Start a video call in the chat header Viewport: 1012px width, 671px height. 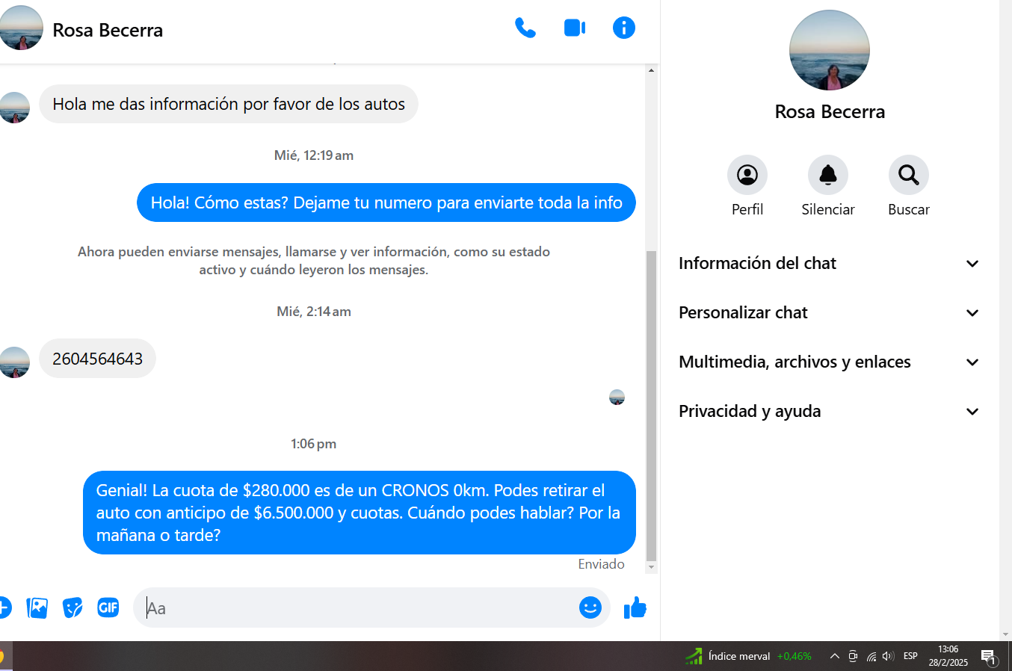pos(574,28)
